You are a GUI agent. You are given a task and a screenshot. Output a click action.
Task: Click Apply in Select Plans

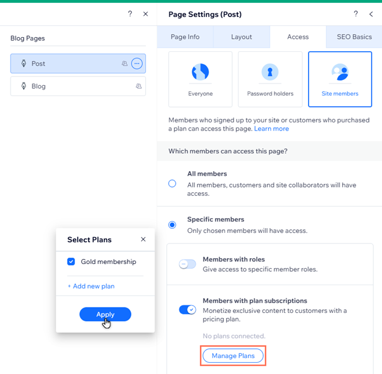click(x=105, y=314)
